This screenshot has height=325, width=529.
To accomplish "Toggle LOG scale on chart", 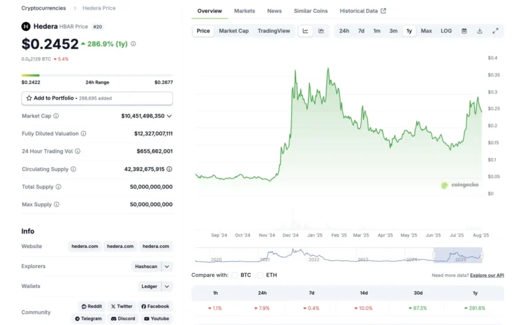I will tap(446, 31).
